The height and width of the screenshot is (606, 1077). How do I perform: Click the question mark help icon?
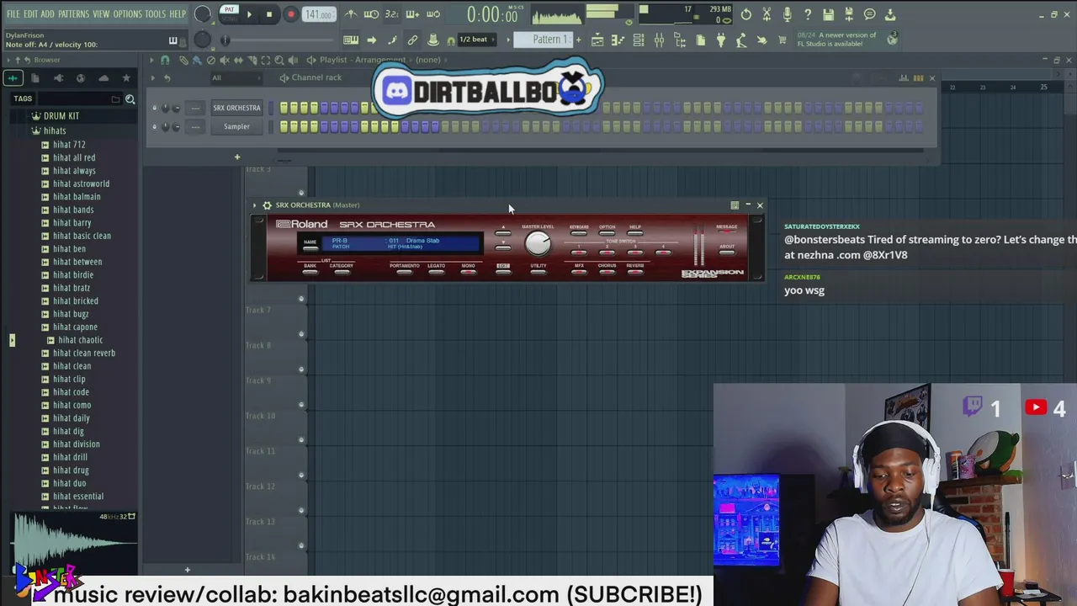[808, 14]
